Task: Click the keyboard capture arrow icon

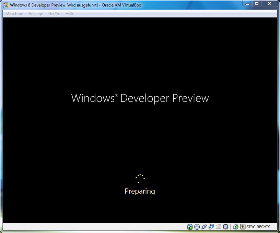Action: [243, 227]
